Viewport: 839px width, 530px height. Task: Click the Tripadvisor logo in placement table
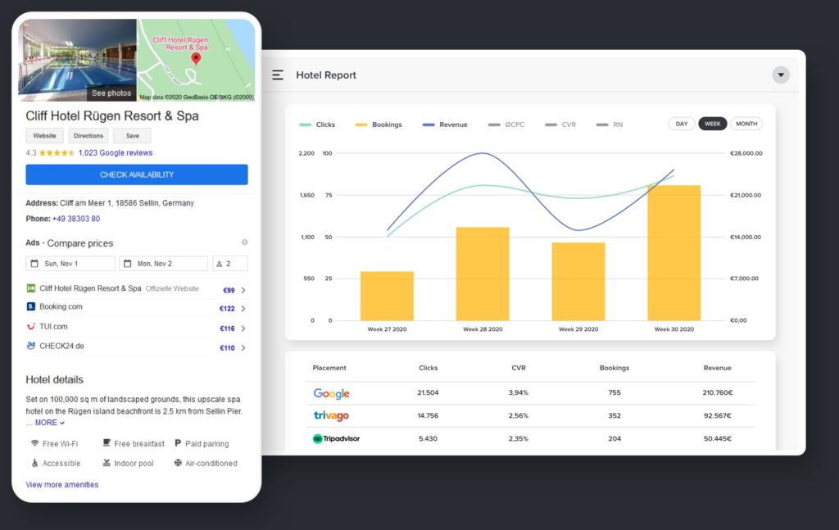pyautogui.click(x=336, y=439)
